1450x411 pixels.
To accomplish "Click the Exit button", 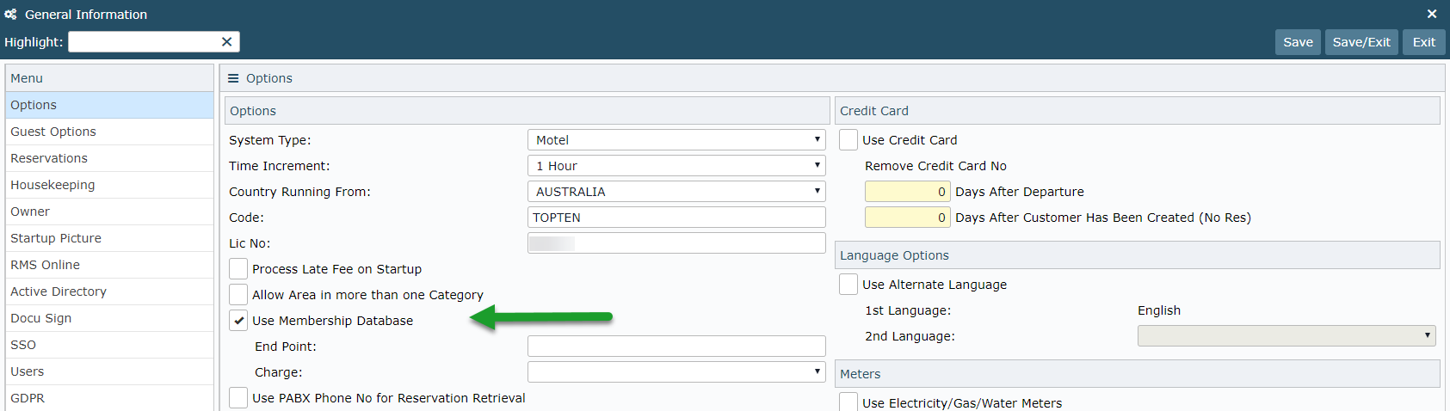I will 1423,42.
